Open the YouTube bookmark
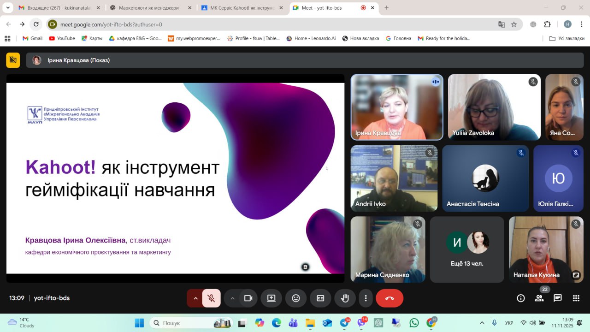590x332 pixels. click(x=62, y=38)
